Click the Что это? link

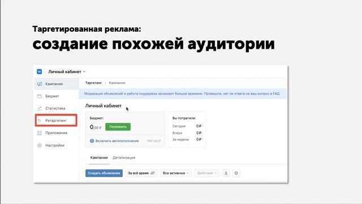154,141
